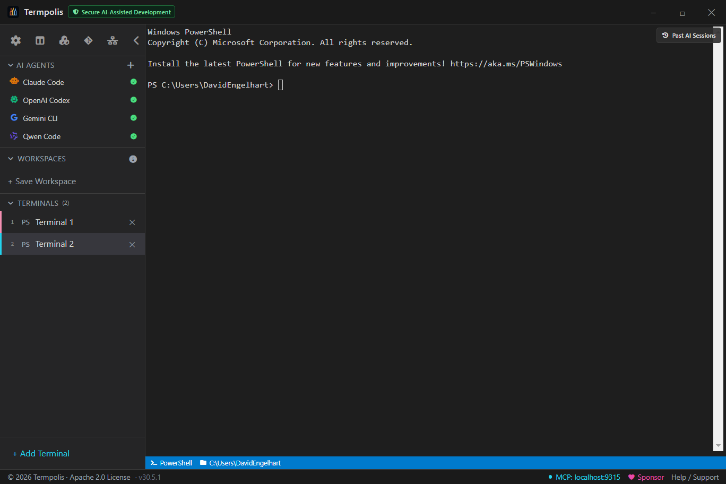The width and height of the screenshot is (726, 484).
Task: Click the PowerShell prompt cursor area
Action: point(281,85)
